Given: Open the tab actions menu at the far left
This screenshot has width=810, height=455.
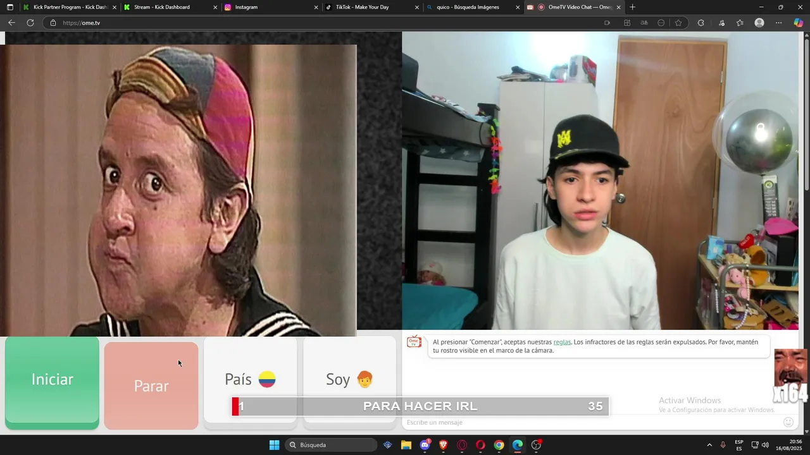Looking at the screenshot, I should click(9, 8).
